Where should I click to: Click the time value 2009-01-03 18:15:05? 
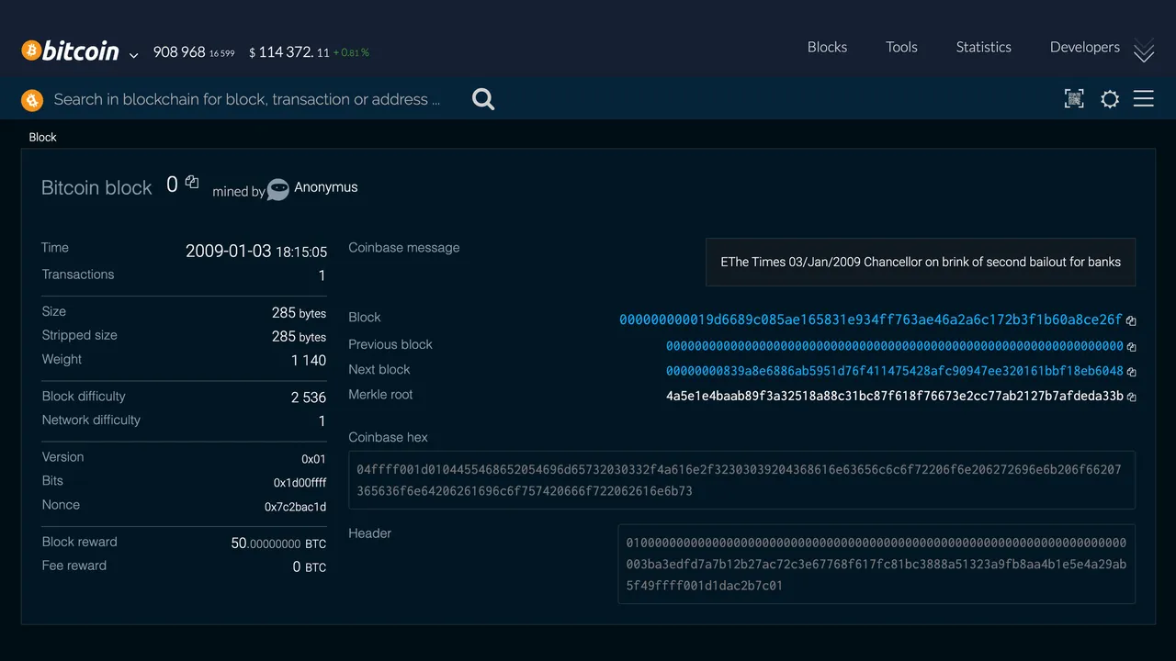click(x=256, y=251)
